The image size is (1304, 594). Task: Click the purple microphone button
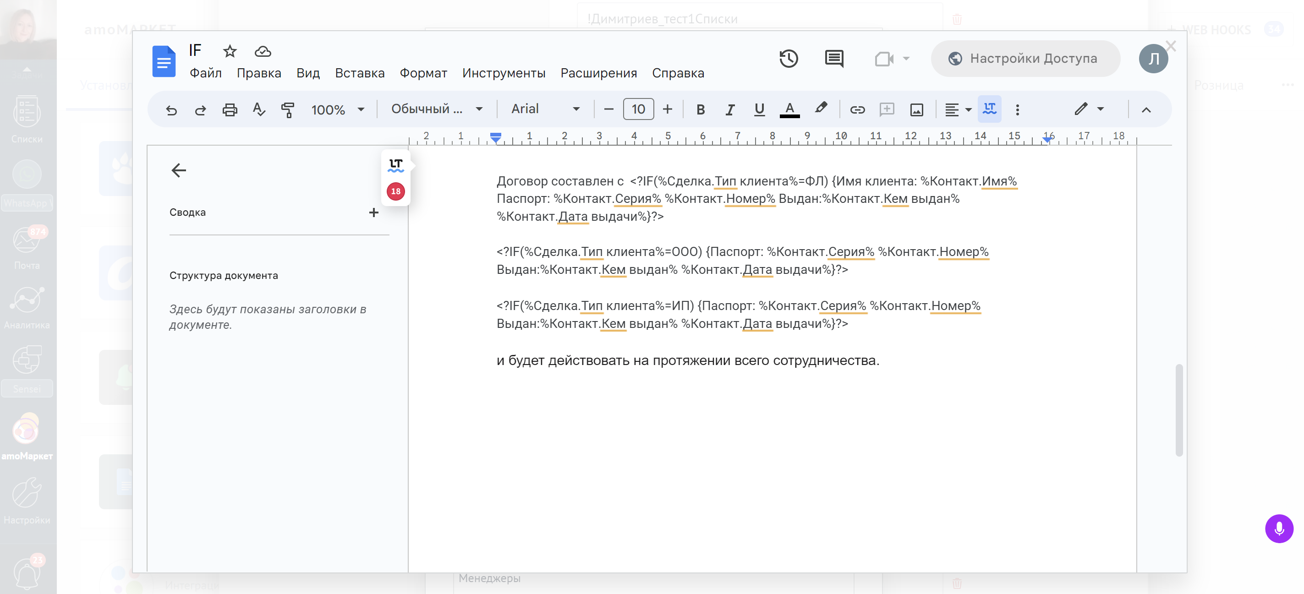coord(1279,529)
